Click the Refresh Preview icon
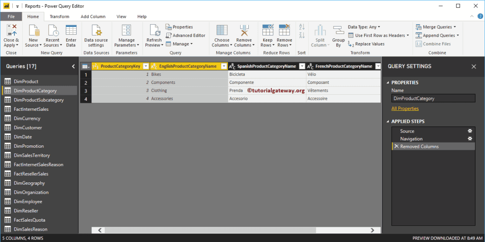 tap(154, 30)
